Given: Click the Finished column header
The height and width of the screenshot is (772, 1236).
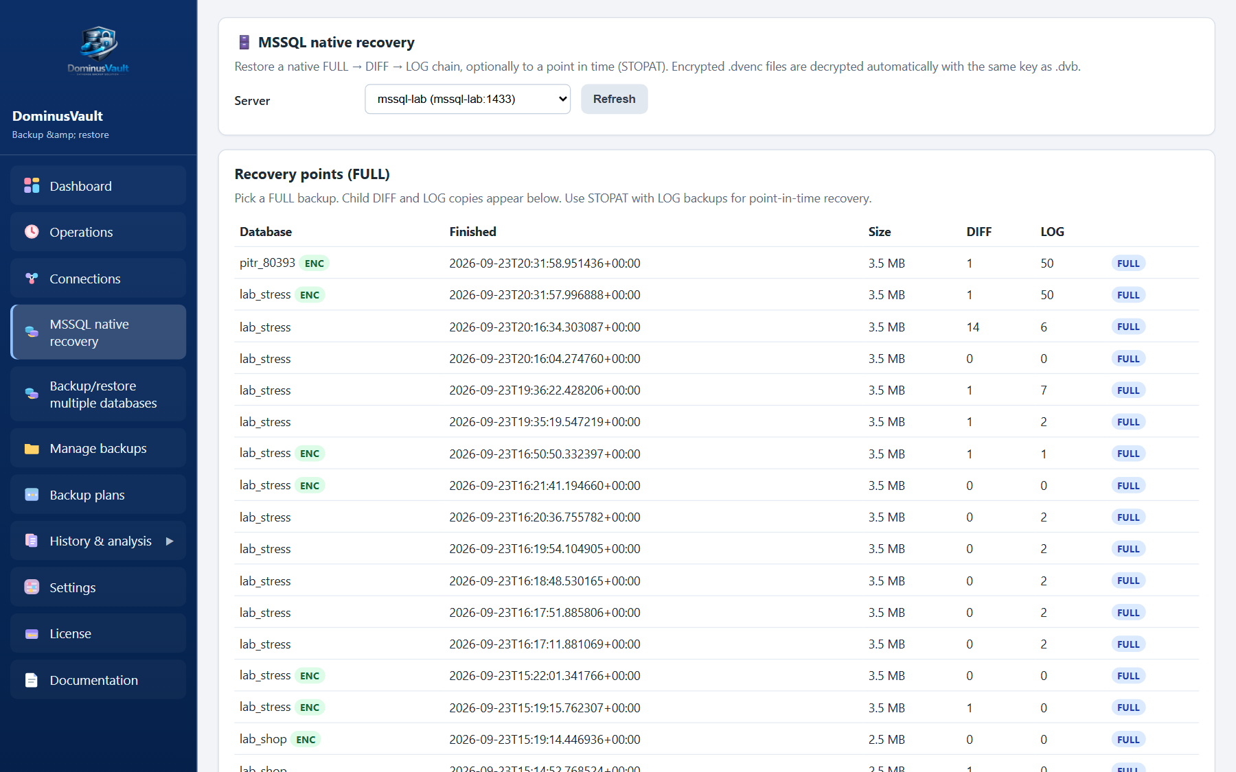Looking at the screenshot, I should [472, 232].
